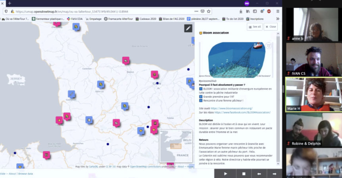This screenshot has height=178, width=342.
Task: Select anne b's video tile
Action: (x=314, y=25)
